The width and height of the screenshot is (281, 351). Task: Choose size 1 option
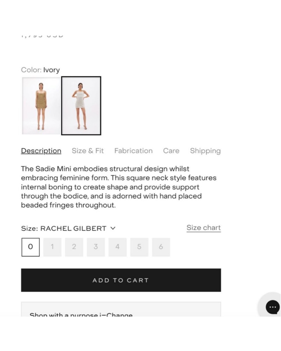click(x=52, y=247)
